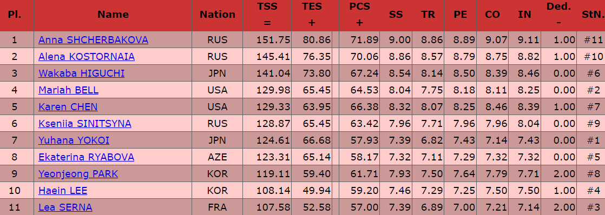Click the AZE nation cell
605x215 pixels.
tap(217, 157)
